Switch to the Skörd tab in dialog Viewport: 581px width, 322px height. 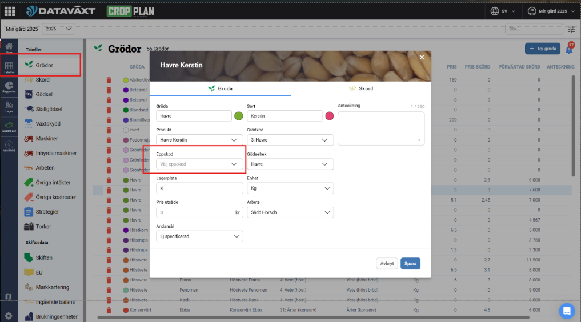[x=360, y=88]
